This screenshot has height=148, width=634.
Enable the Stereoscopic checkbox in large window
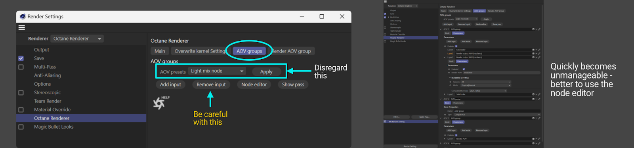point(21,93)
